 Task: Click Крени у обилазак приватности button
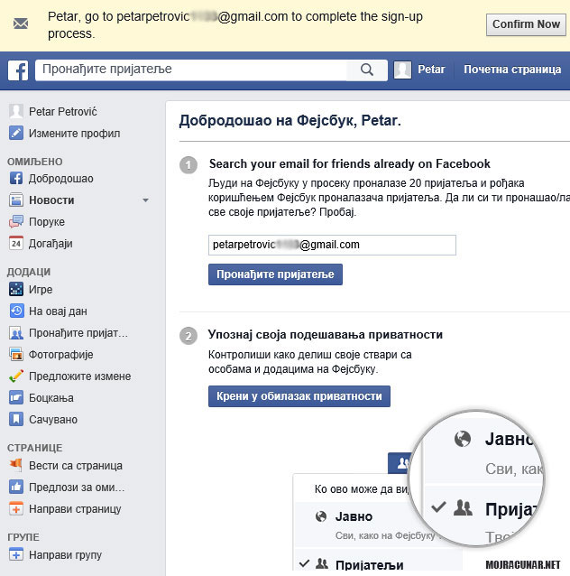pos(299,396)
